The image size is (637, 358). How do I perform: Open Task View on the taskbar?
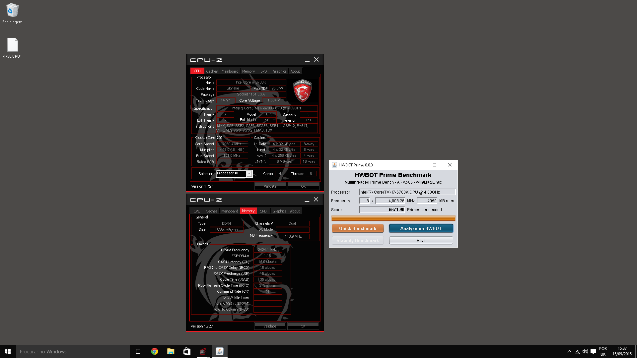[x=138, y=351]
